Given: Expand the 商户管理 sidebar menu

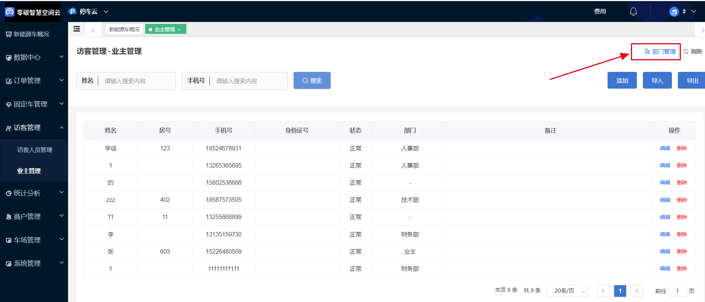Looking at the screenshot, I should pyautogui.click(x=34, y=217).
